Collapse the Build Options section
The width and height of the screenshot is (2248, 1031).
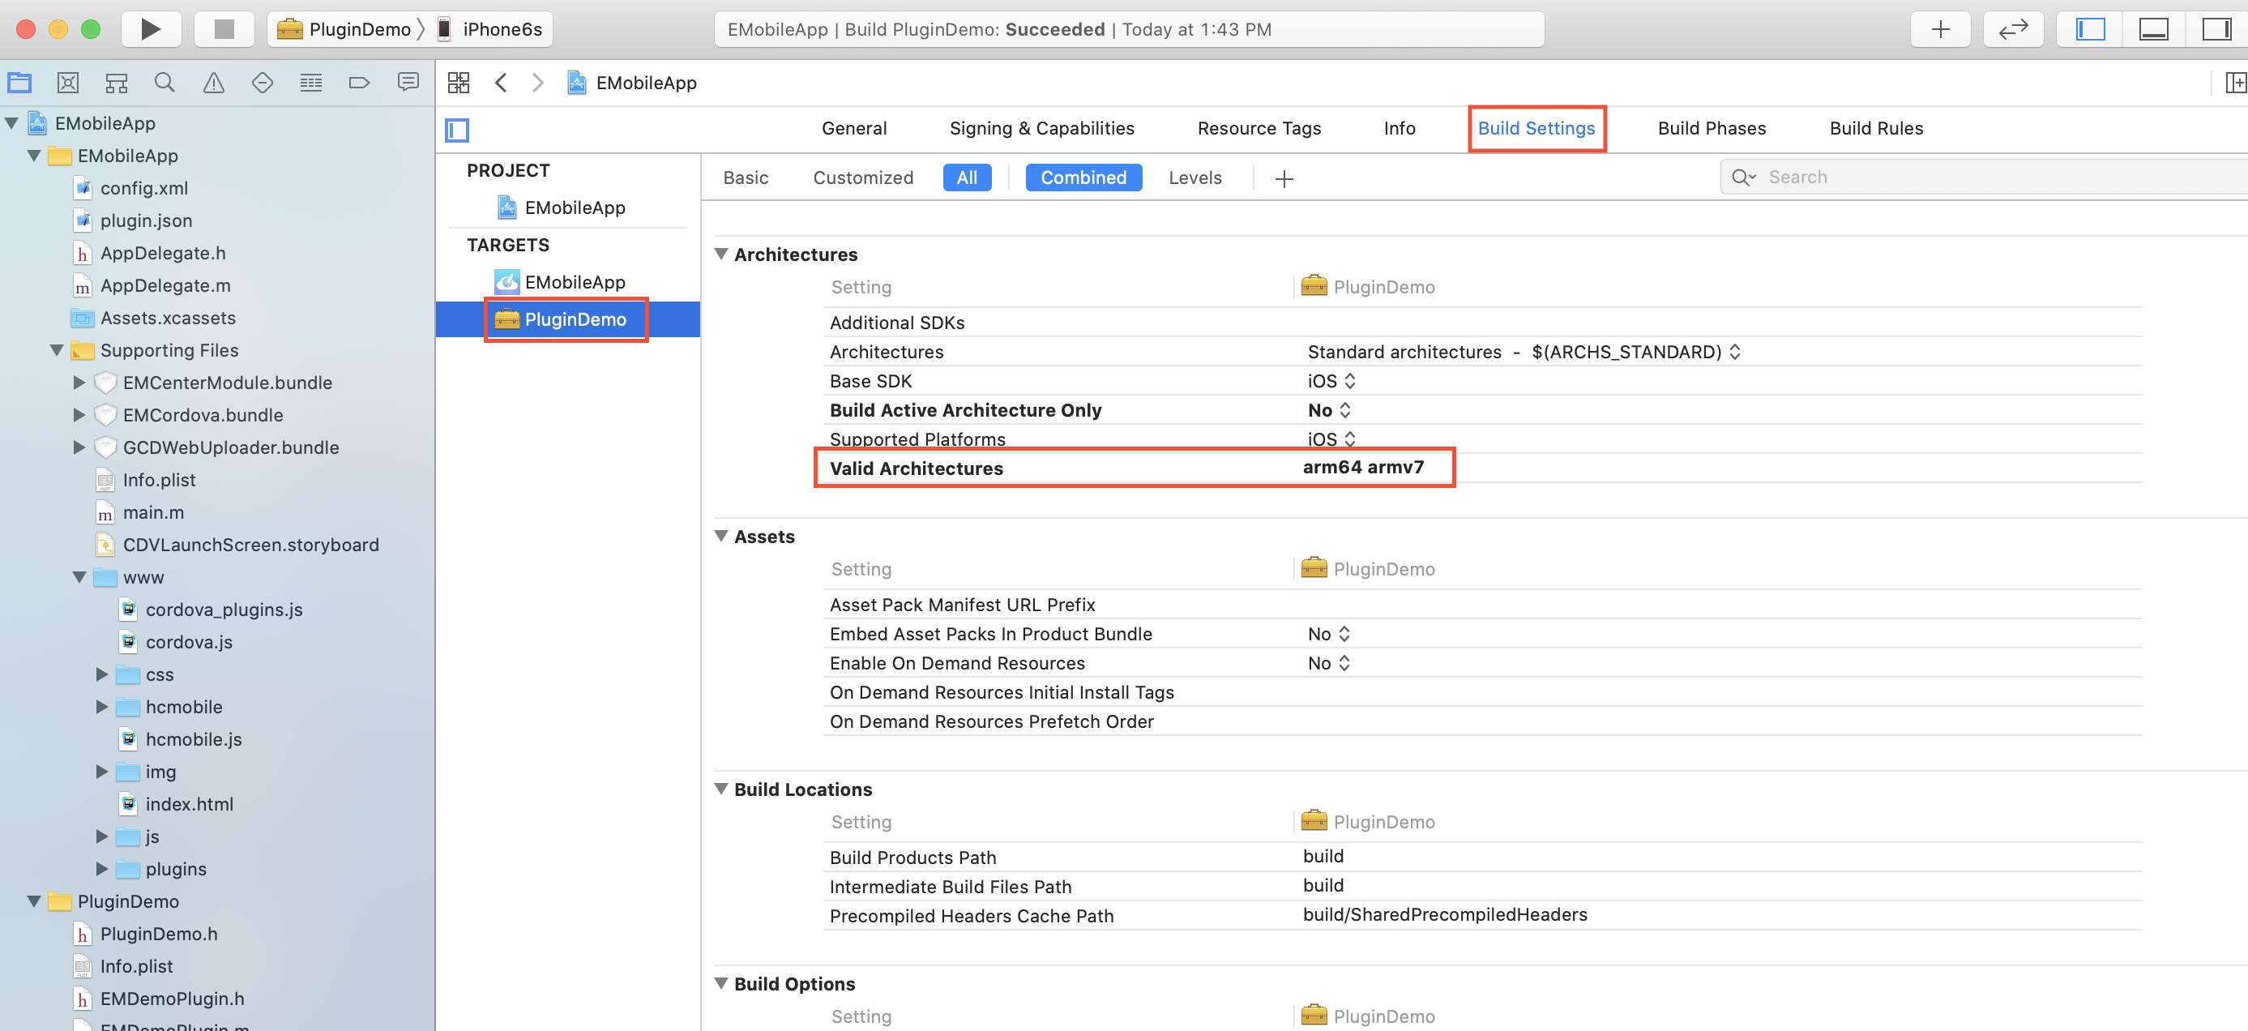click(x=722, y=984)
